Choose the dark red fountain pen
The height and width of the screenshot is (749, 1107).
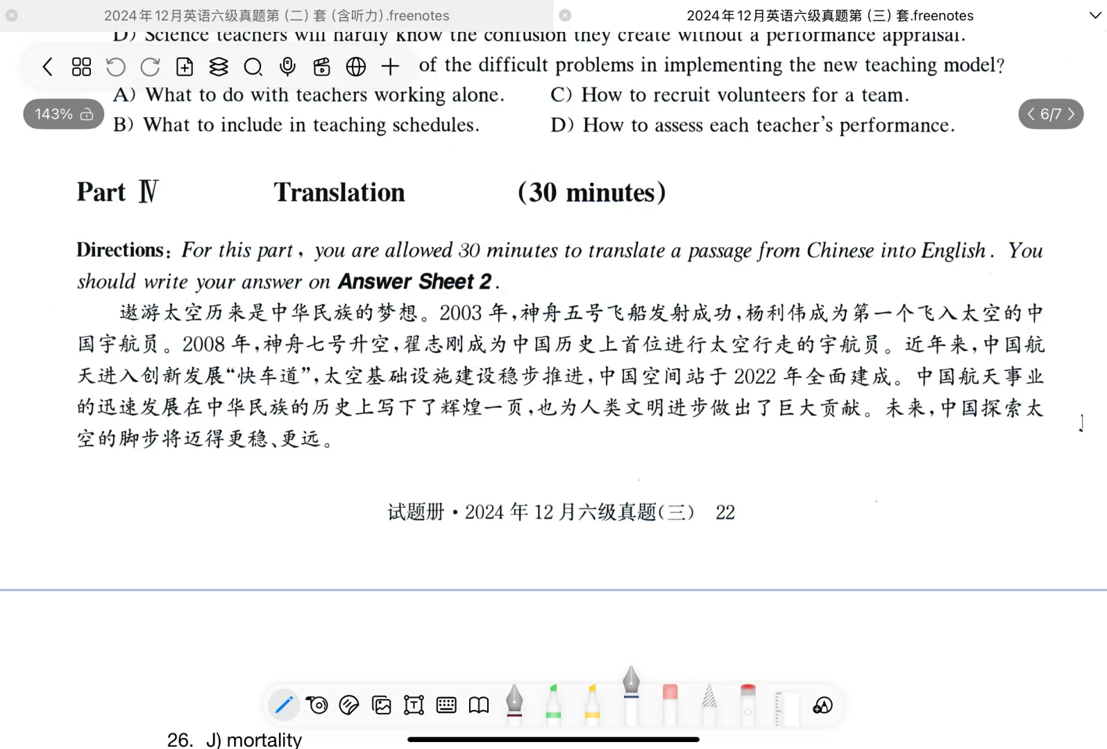click(514, 704)
